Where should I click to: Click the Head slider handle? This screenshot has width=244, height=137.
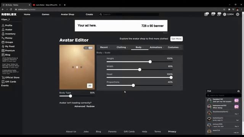click(x=171, y=78)
